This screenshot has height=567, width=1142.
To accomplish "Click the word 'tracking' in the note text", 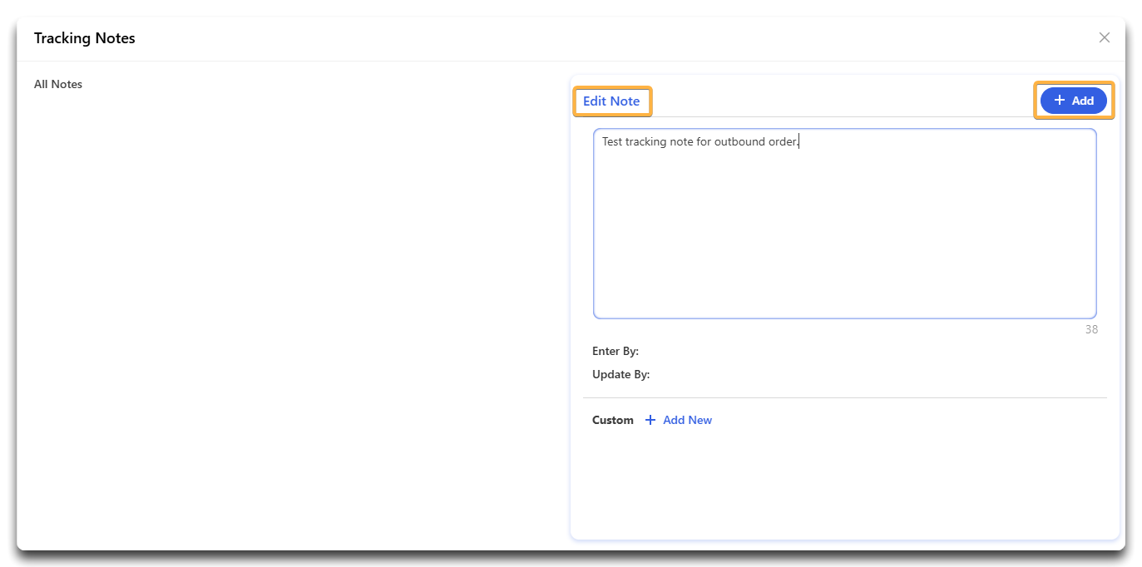I will tap(647, 142).
